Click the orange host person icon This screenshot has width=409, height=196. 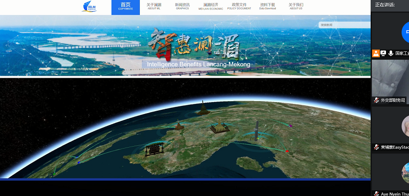376,54
